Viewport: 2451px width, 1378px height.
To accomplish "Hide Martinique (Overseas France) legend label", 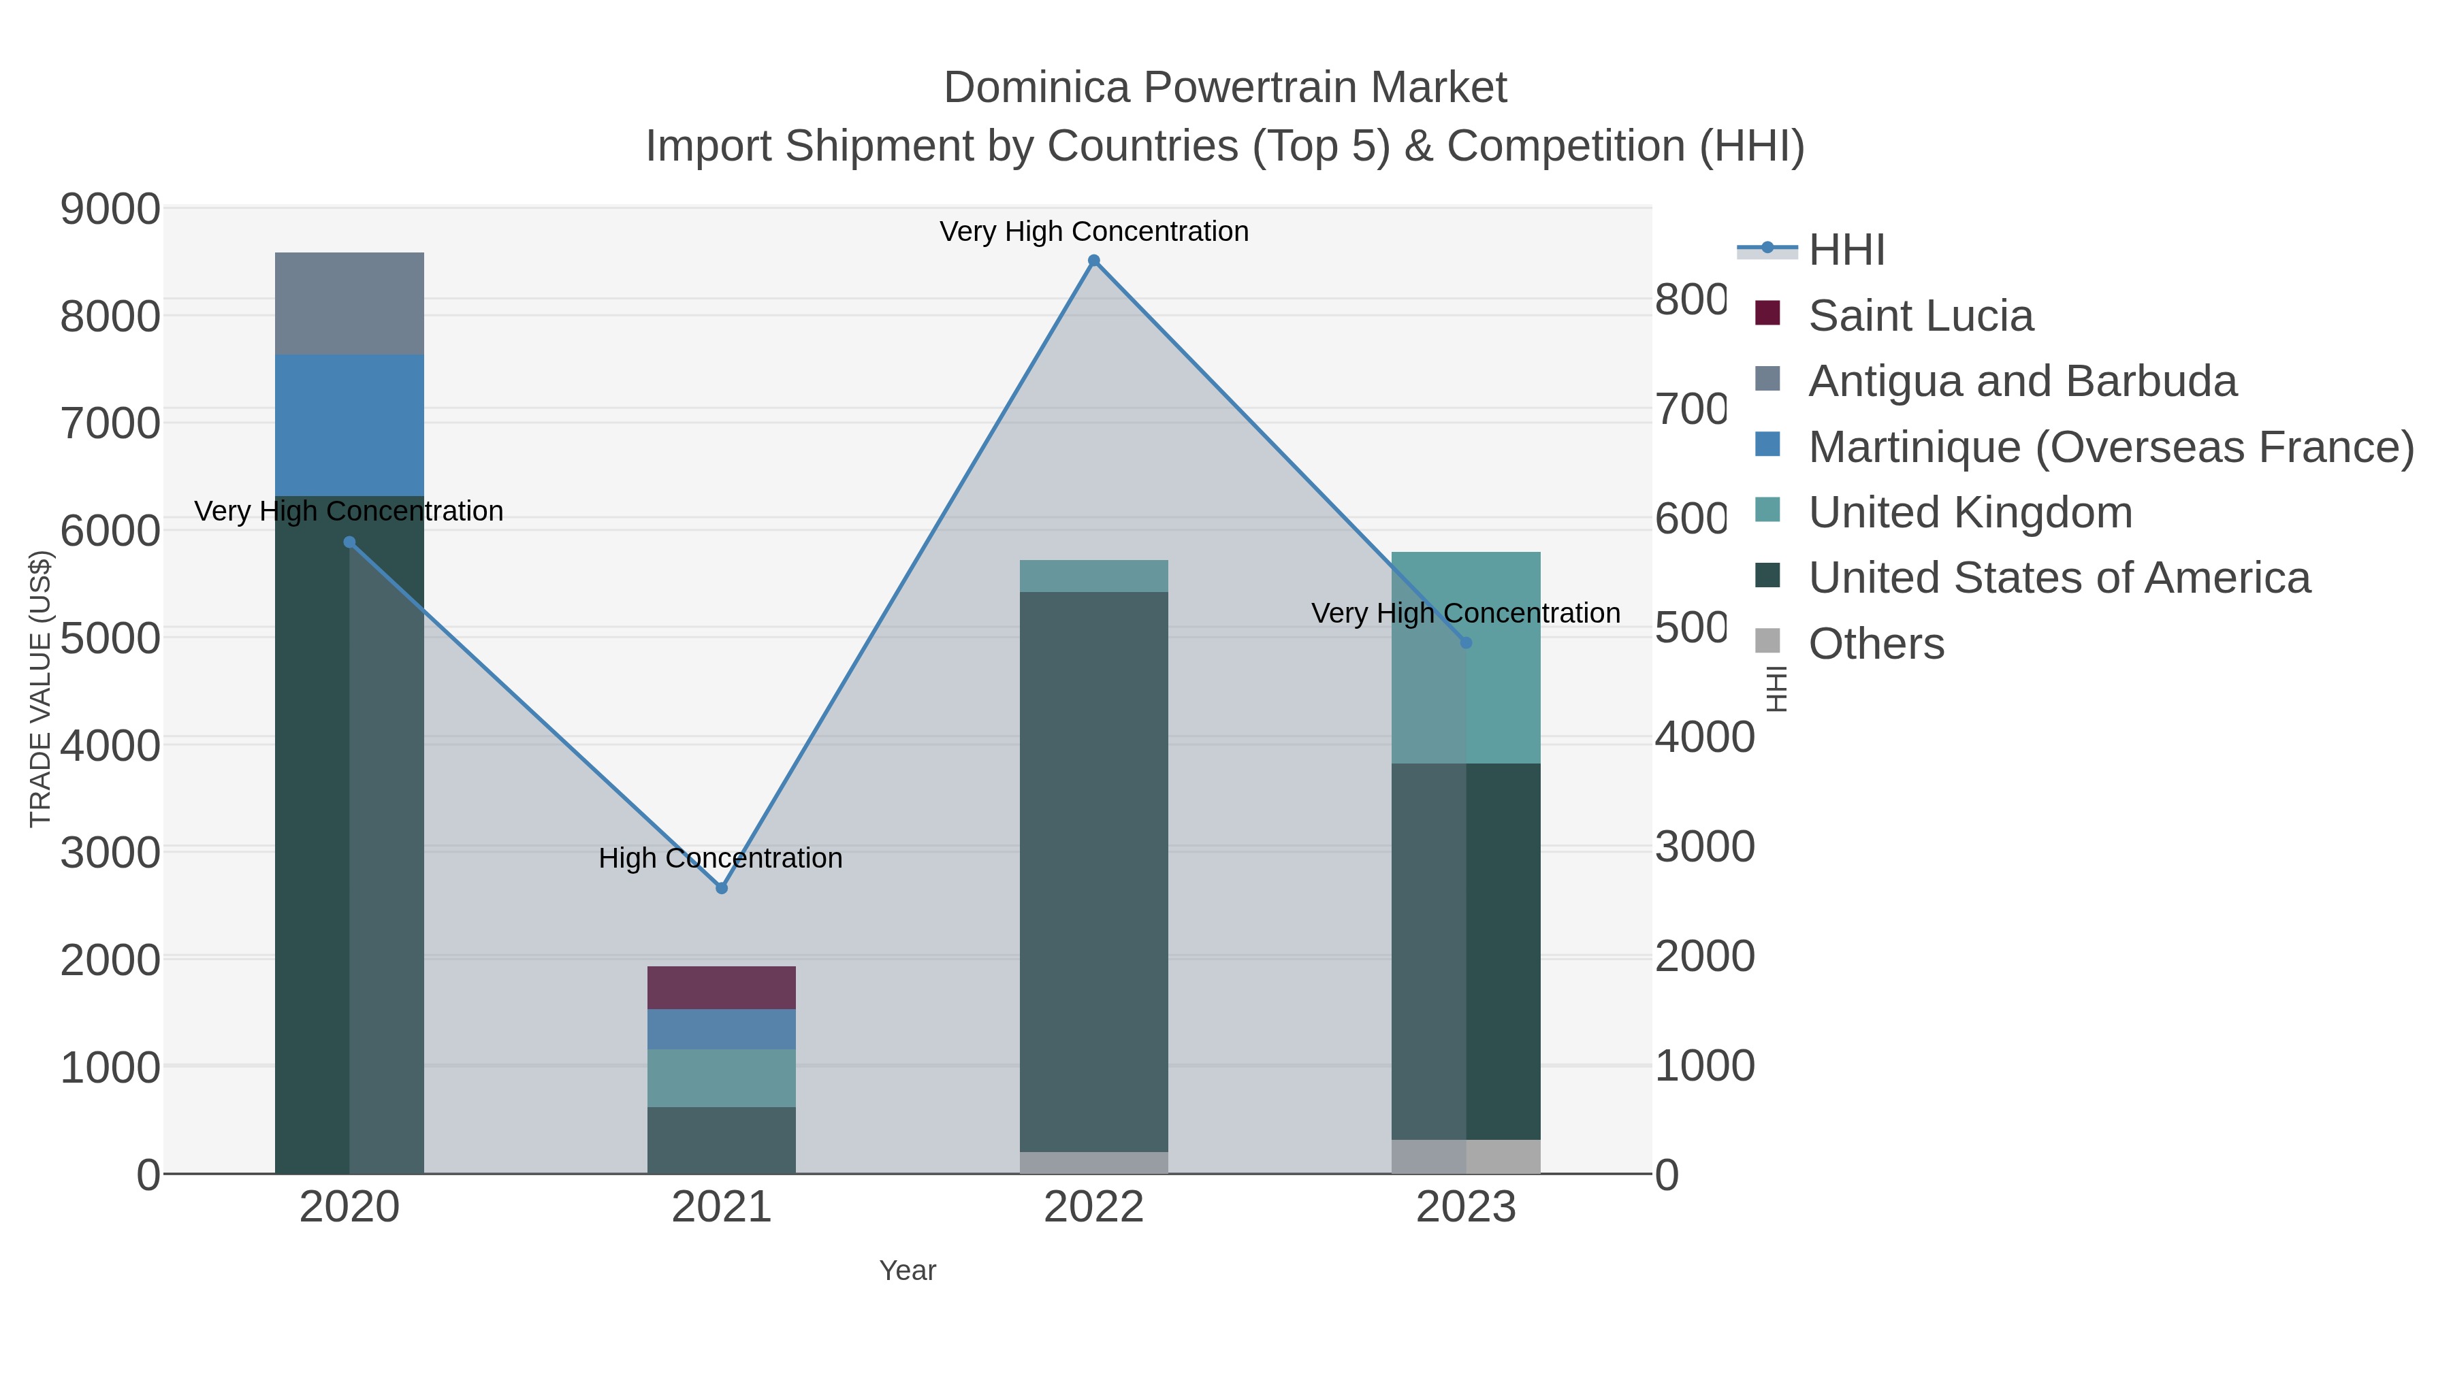I will (2111, 447).
